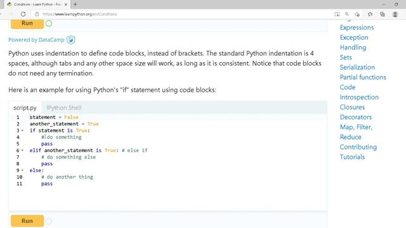The image size is (406, 228).
Task: Open the Serialization tutorial link
Action: pos(357,67)
